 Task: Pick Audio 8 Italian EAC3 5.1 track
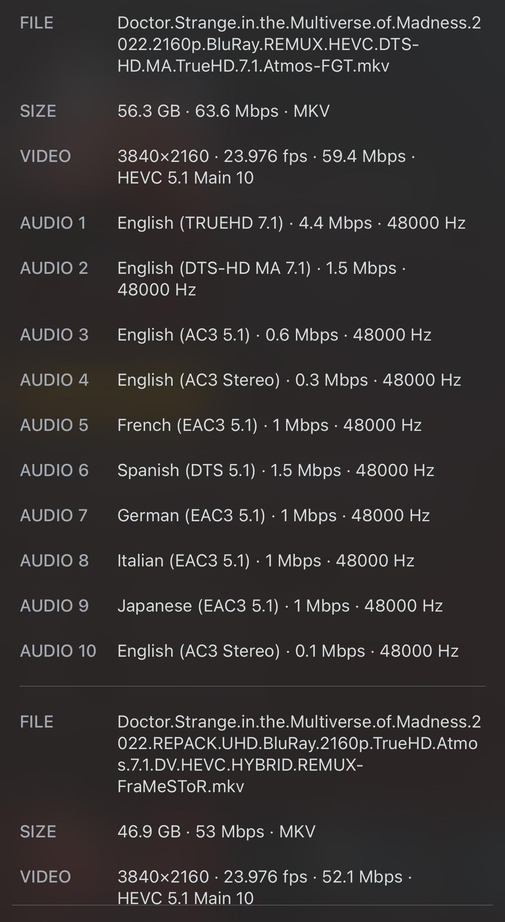(266, 561)
